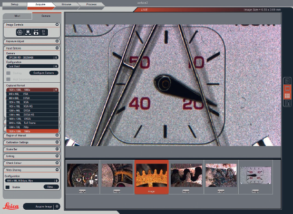The height and width of the screenshot is (214, 293).
Task: Select the single image viewer icon in right strip
Action: (287, 89)
